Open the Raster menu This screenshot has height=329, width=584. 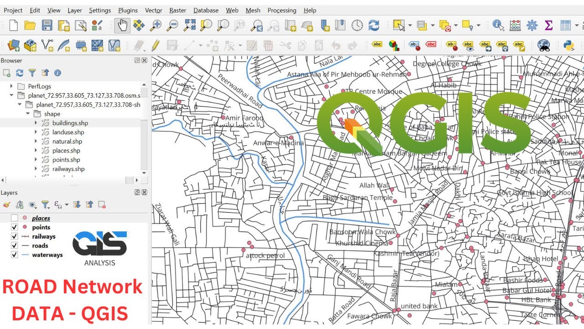[x=177, y=10]
